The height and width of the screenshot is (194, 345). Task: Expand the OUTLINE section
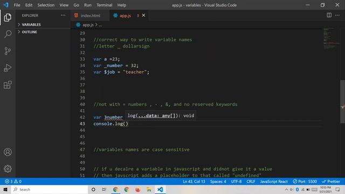43,32
